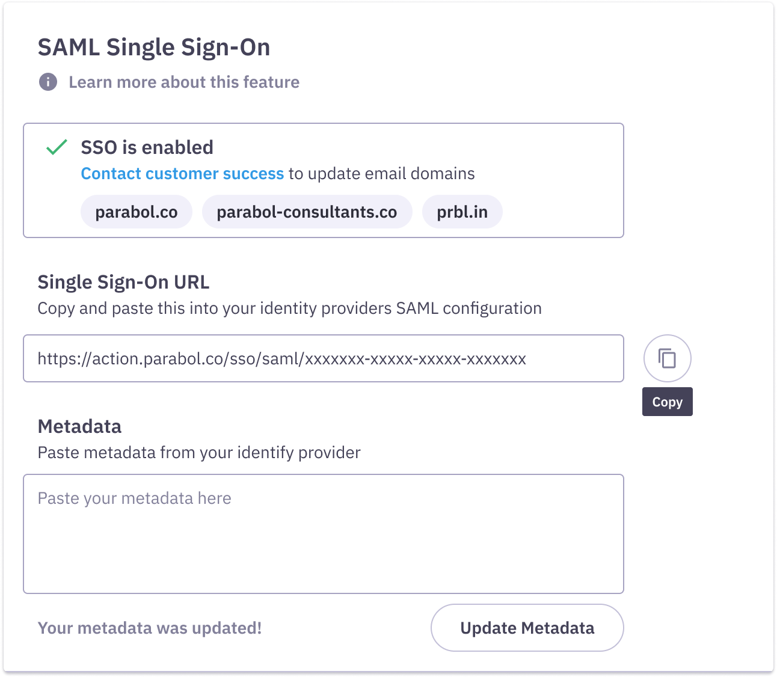Viewport: 777px width, 677px height.
Task: Click the Paste your metadata here placeholder
Action: point(134,498)
